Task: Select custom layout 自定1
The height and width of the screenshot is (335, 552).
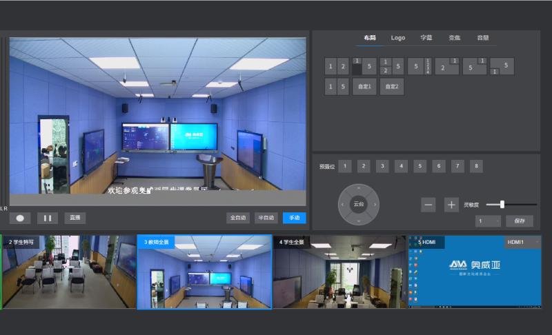Action: [x=364, y=87]
